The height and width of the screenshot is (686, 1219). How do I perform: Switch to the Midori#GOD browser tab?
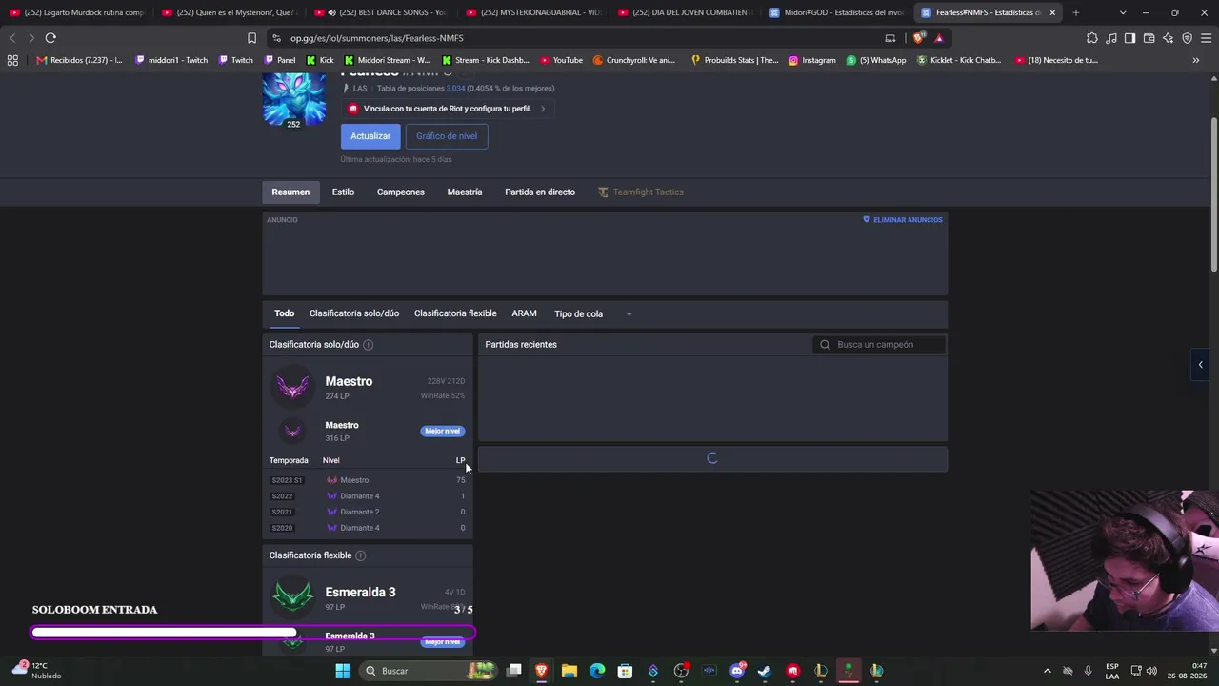(836, 12)
